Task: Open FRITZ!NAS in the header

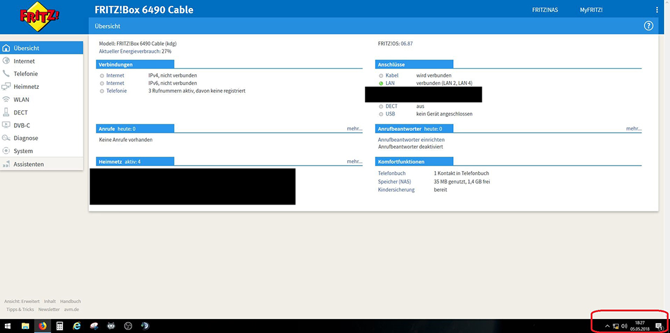Action: [545, 10]
